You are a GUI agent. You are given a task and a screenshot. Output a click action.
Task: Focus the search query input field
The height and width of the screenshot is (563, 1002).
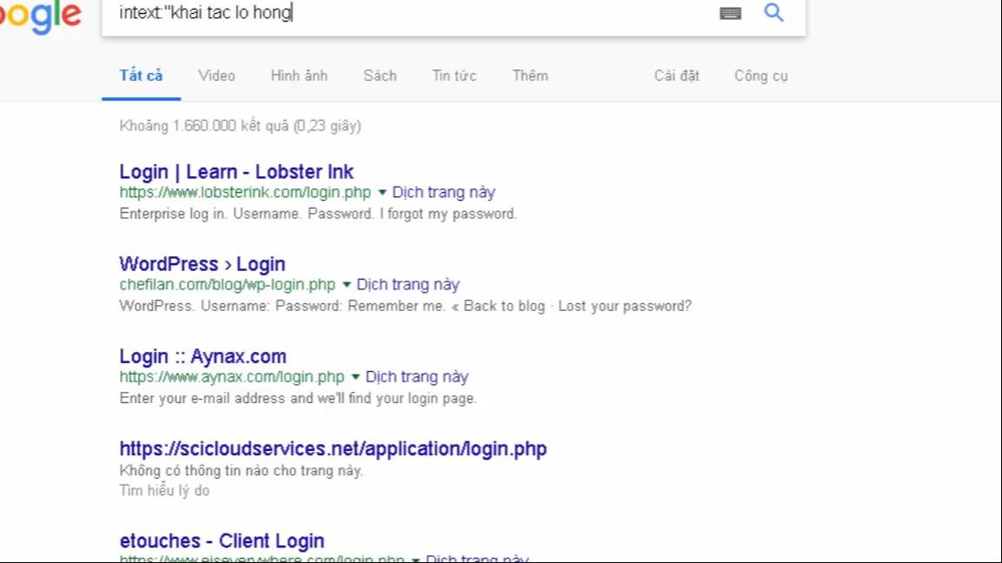click(x=409, y=13)
